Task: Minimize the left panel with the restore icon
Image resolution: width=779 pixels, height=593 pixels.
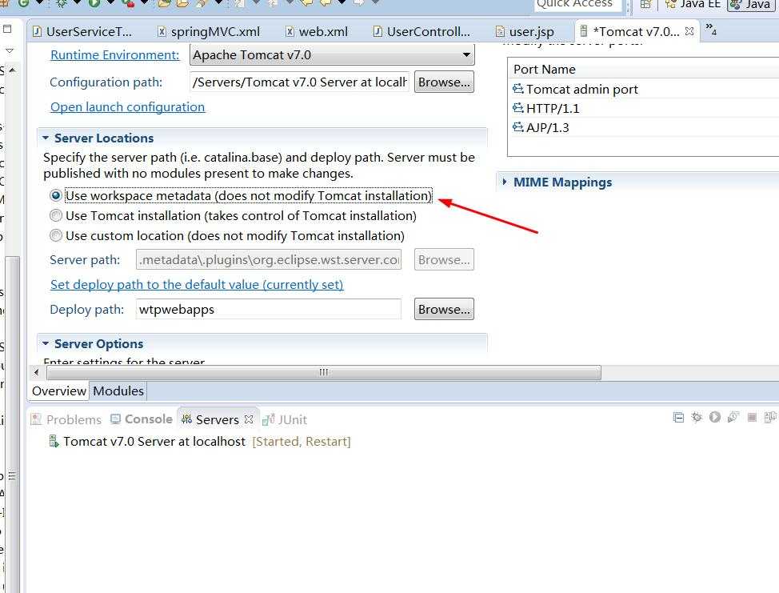Action: coord(7,30)
